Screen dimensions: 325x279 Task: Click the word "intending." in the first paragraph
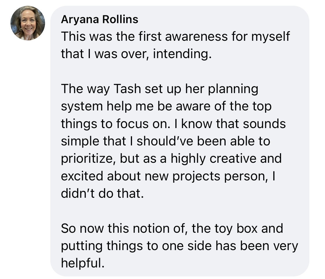point(180,54)
